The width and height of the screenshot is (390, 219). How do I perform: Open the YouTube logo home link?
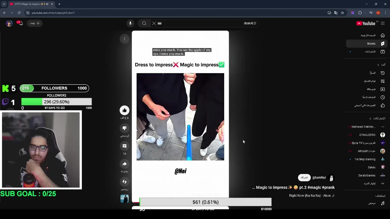pyautogui.click(x=366, y=23)
